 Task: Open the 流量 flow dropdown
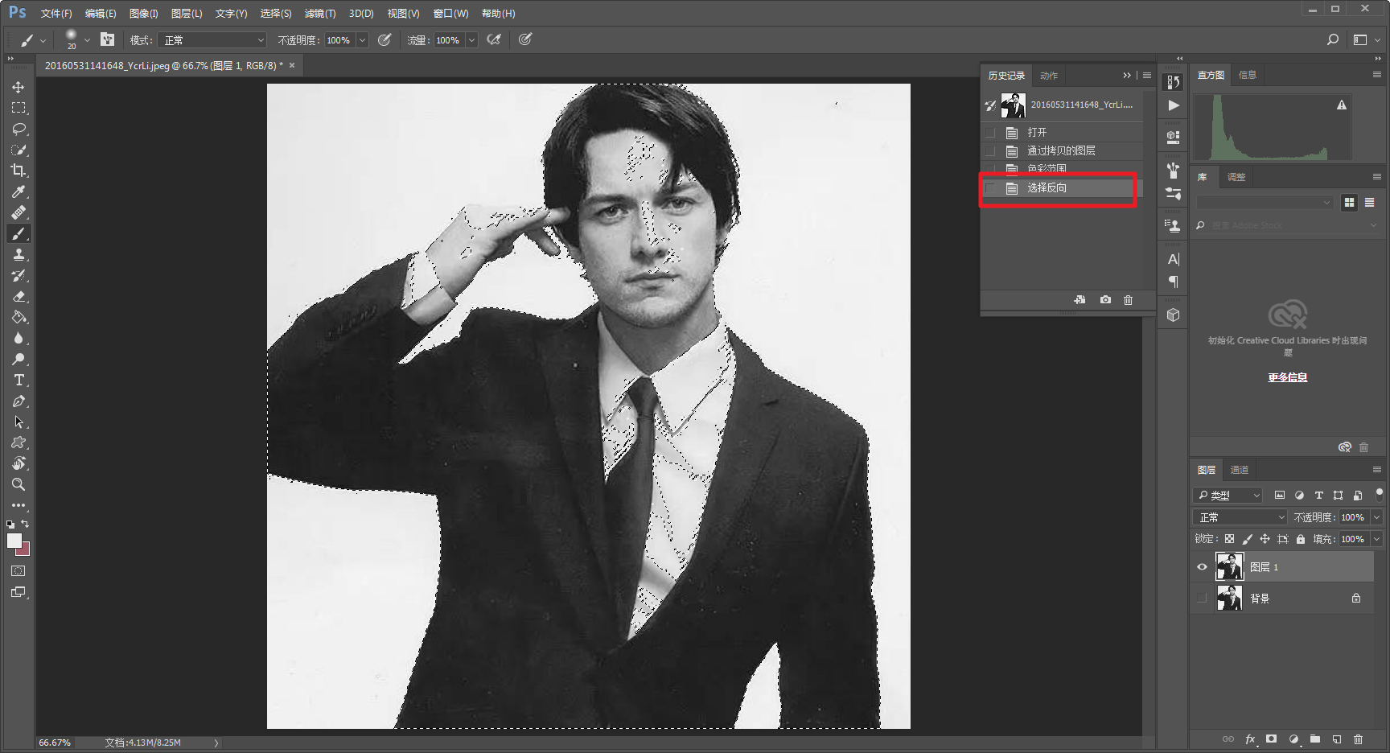[471, 39]
